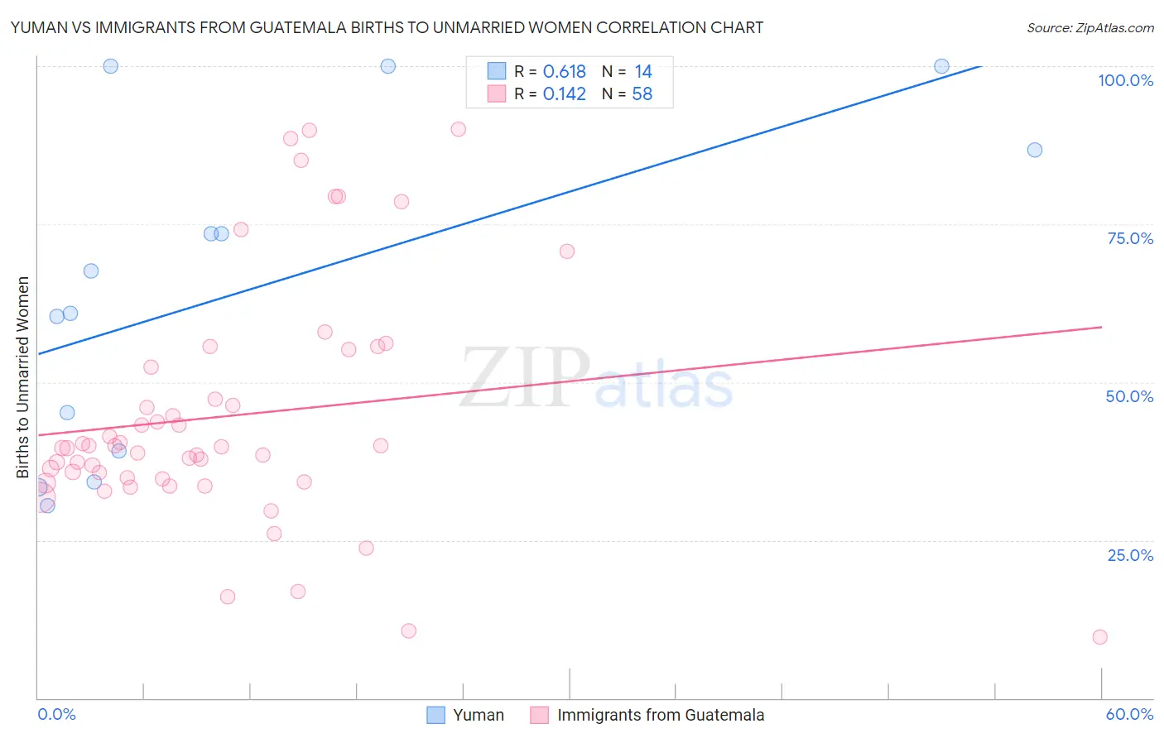1164x738 pixels.
Task: Click the 100.0% y-axis label
Action: coord(1125,80)
